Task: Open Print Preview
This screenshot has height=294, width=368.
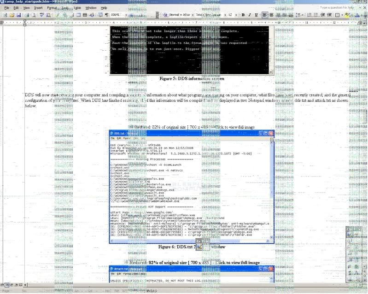Action: (x=34, y=15)
